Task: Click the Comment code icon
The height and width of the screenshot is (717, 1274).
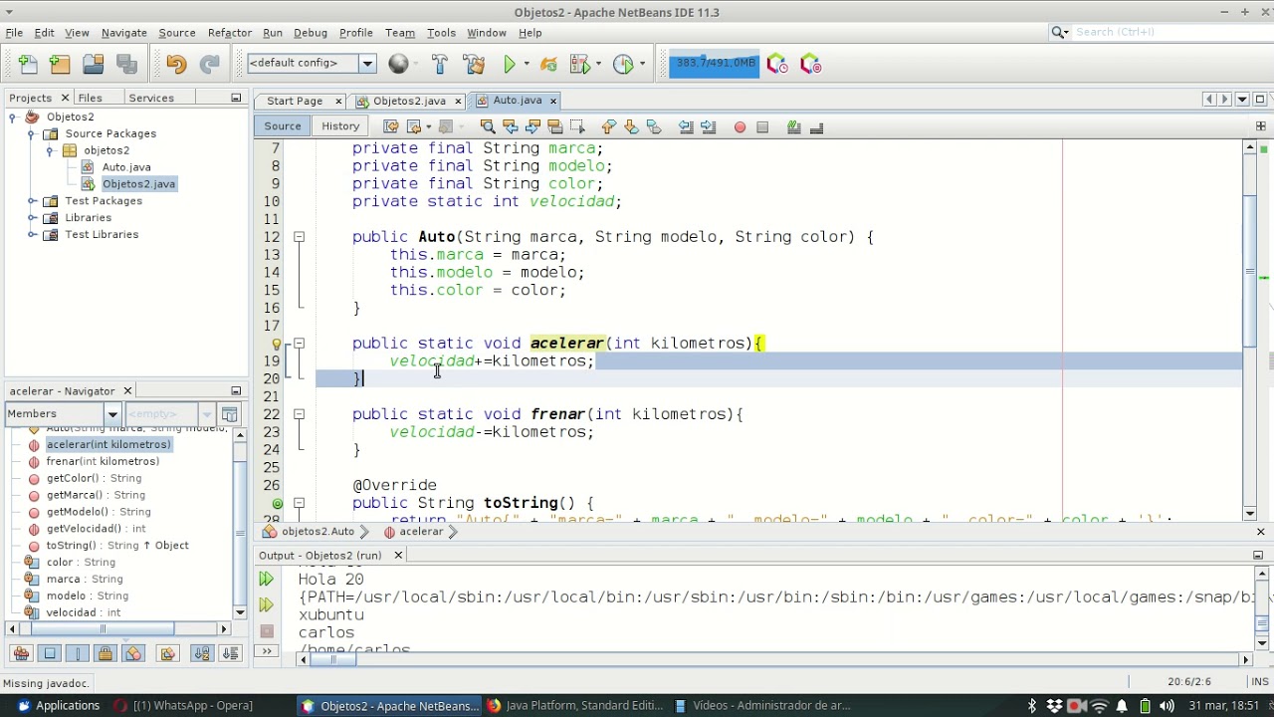Action: pos(793,126)
